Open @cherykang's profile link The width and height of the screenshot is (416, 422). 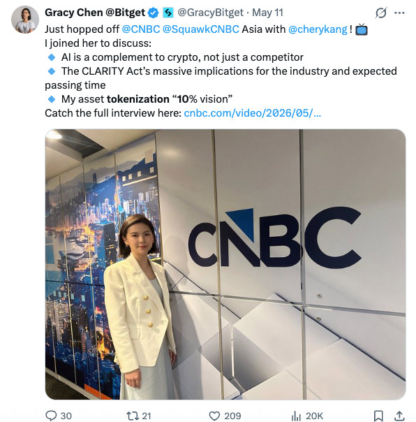pos(318,29)
